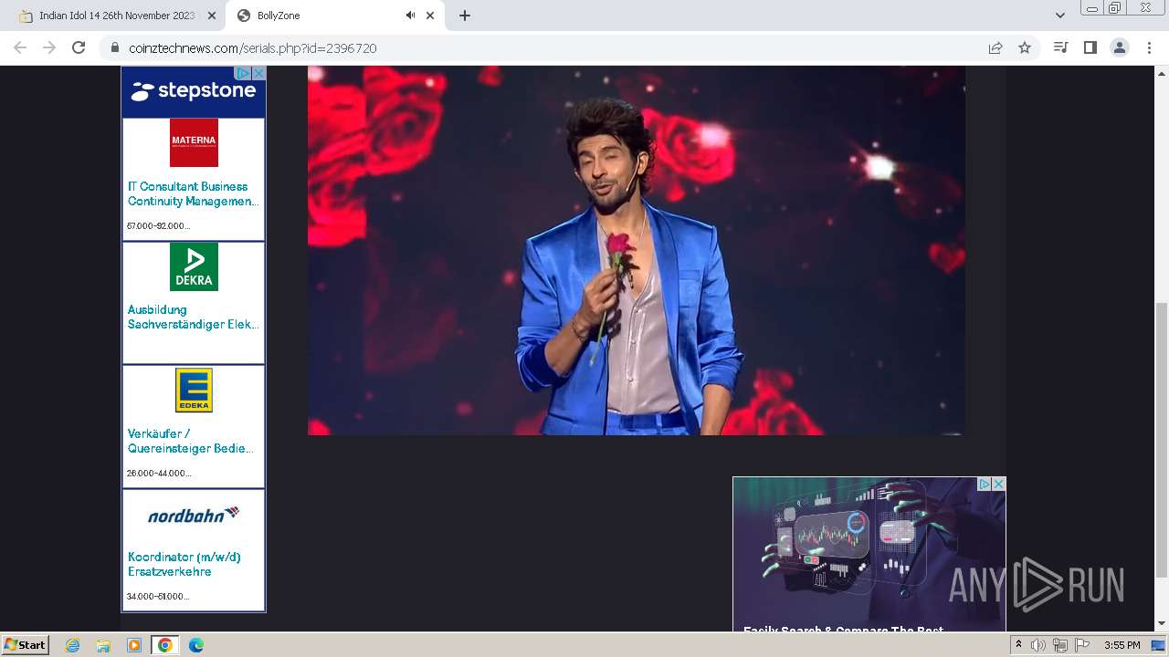
Task: View site information lock icon
Action: (114, 47)
